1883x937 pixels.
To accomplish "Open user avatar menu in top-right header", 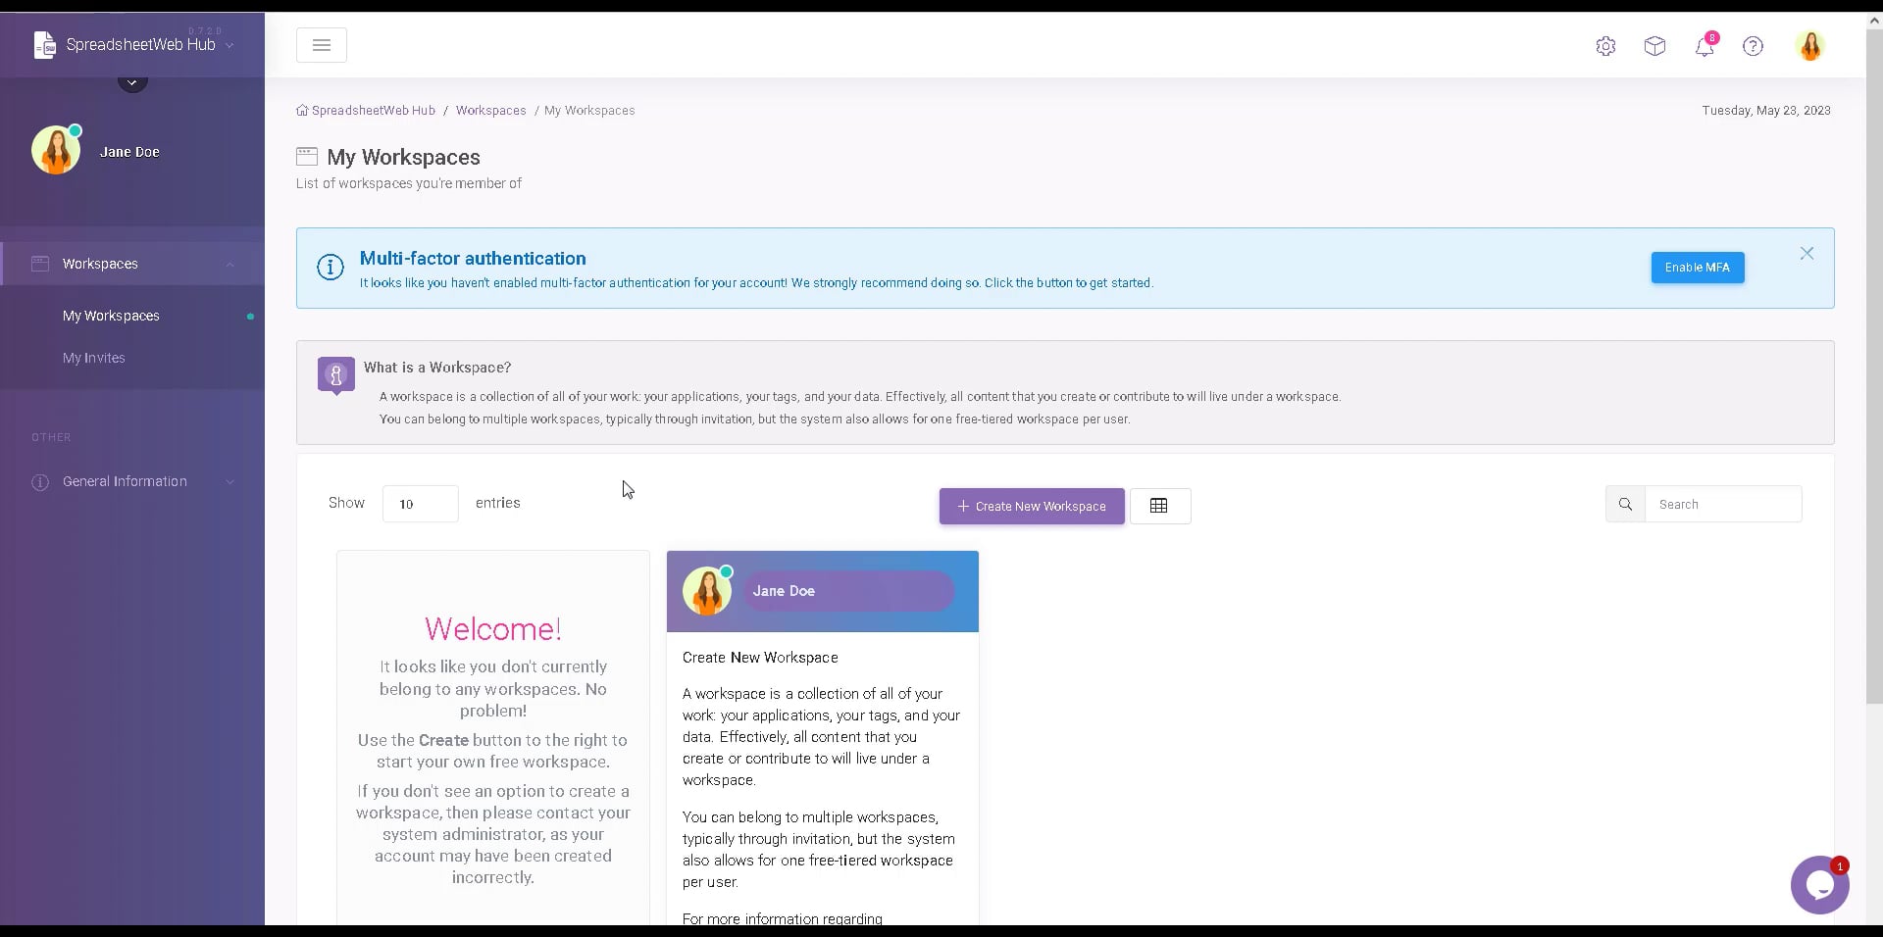I will [1810, 46].
